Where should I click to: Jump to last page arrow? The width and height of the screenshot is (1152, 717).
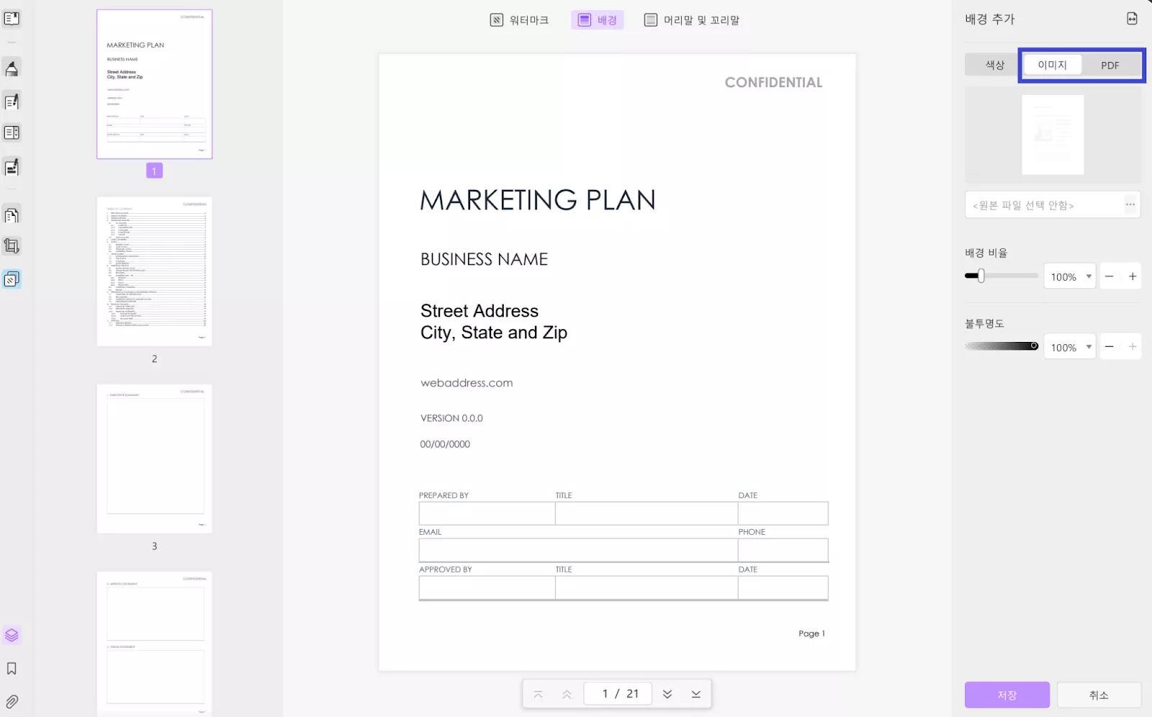point(696,694)
